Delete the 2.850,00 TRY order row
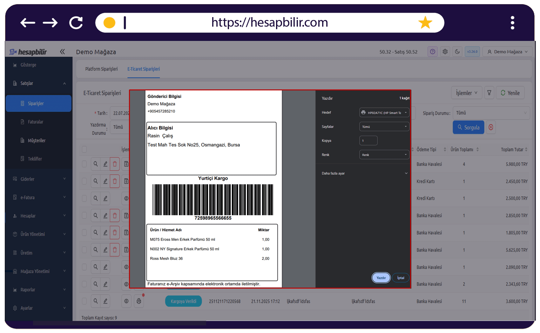Viewport: 540px width, 333px height. click(115, 216)
